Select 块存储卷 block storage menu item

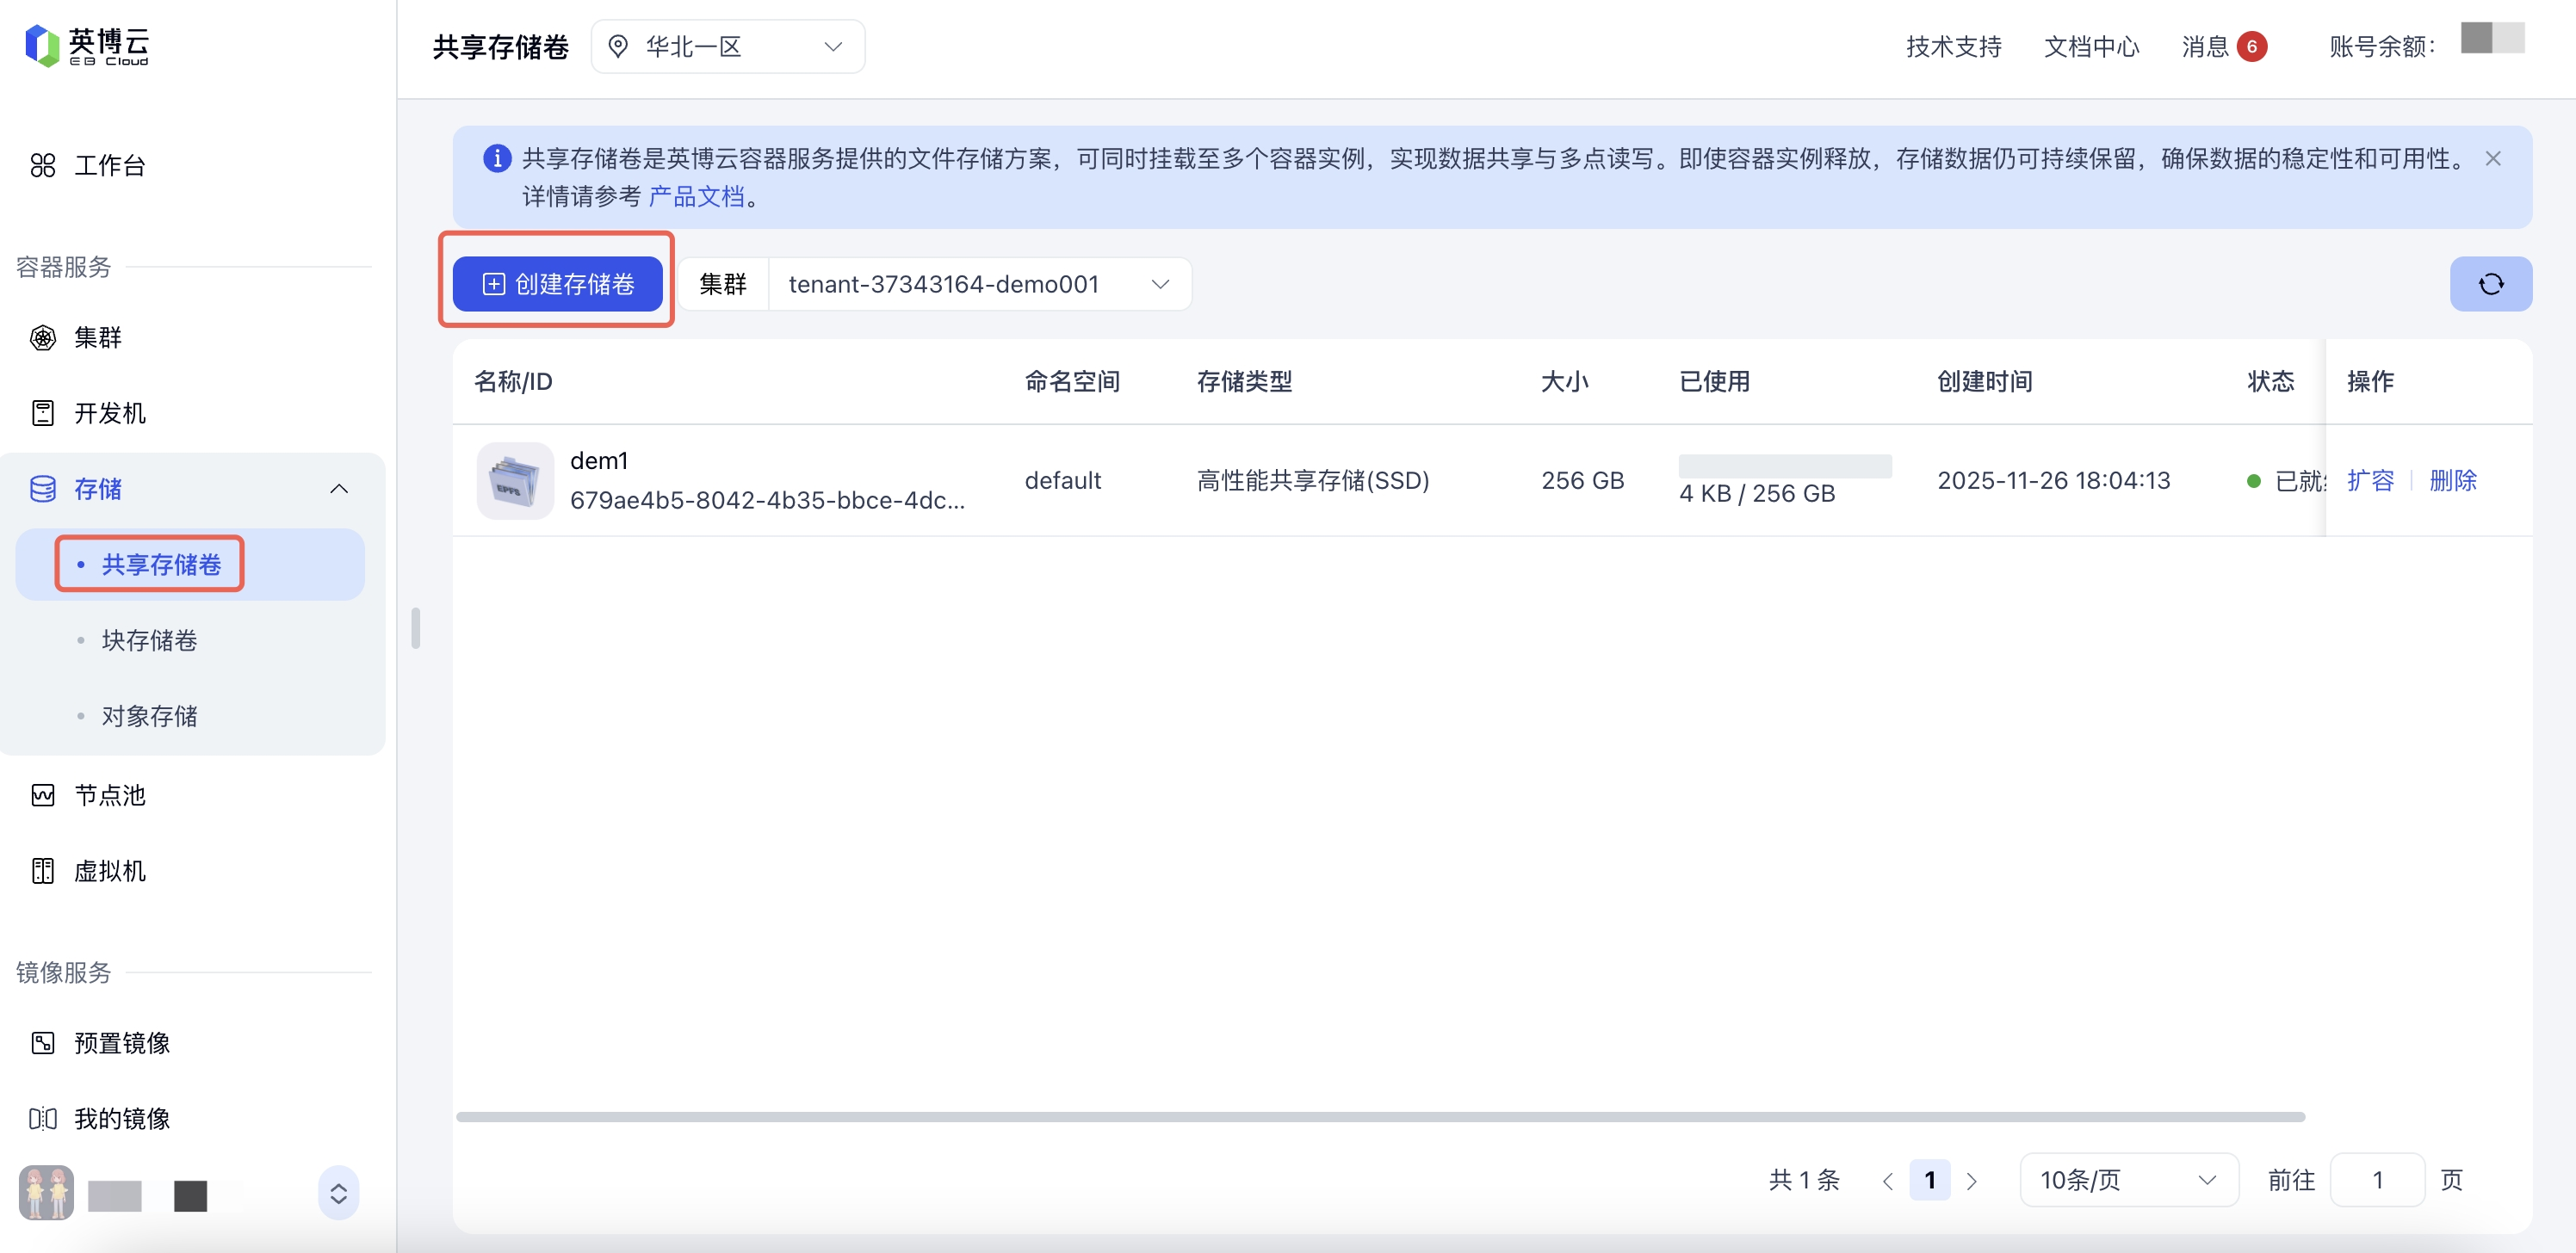point(149,640)
